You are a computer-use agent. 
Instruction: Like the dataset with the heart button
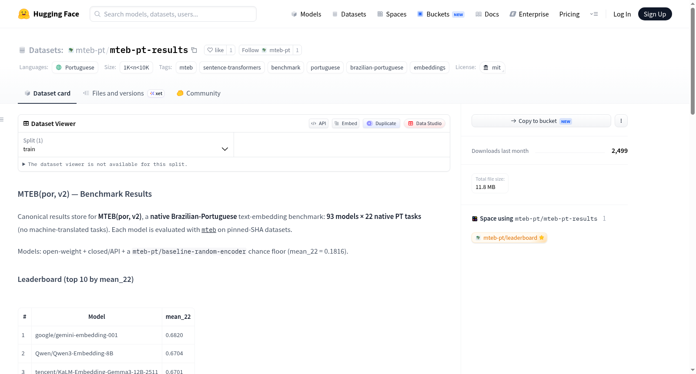215,50
